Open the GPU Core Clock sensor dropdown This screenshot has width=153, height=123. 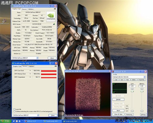click(x=30, y=71)
